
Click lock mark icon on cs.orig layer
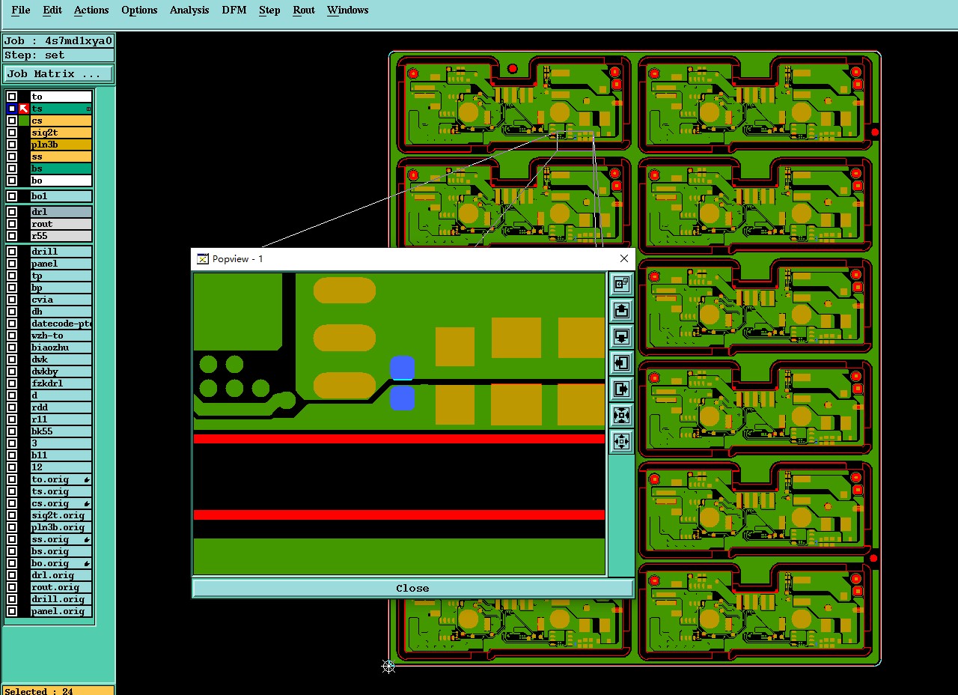87,503
